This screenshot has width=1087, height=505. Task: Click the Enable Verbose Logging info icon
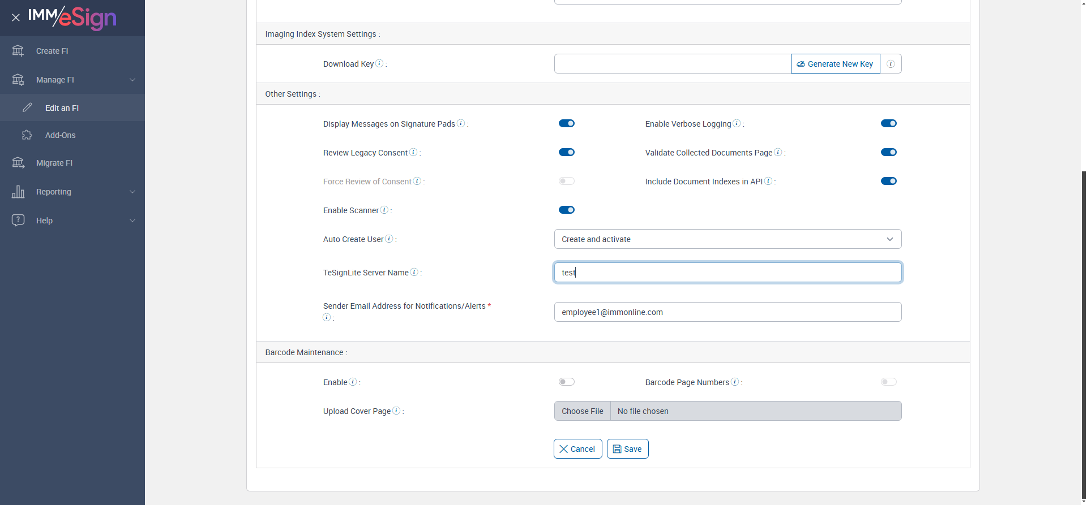(x=737, y=123)
